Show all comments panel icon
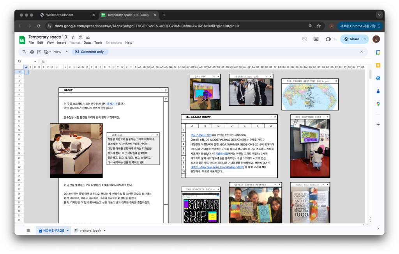This screenshot has width=399, height=254. 316,39
